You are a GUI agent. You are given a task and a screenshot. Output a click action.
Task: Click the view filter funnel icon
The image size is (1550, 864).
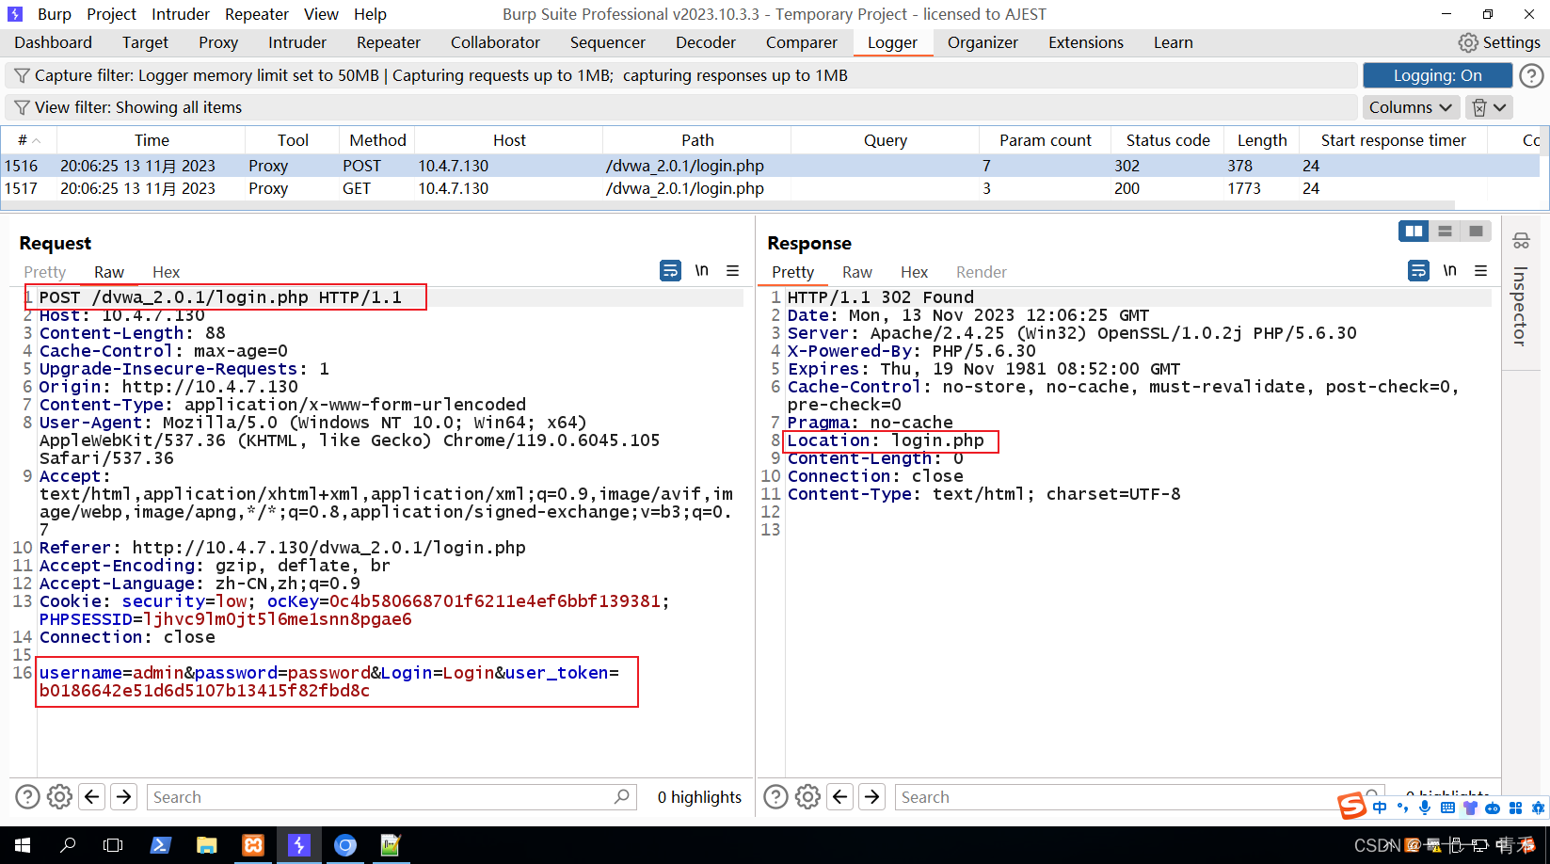click(x=22, y=107)
